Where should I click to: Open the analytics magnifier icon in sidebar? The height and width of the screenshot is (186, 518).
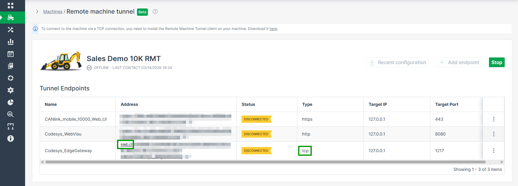pos(11,114)
